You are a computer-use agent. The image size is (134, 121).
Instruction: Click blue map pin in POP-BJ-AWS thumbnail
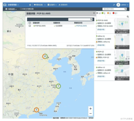122,24
